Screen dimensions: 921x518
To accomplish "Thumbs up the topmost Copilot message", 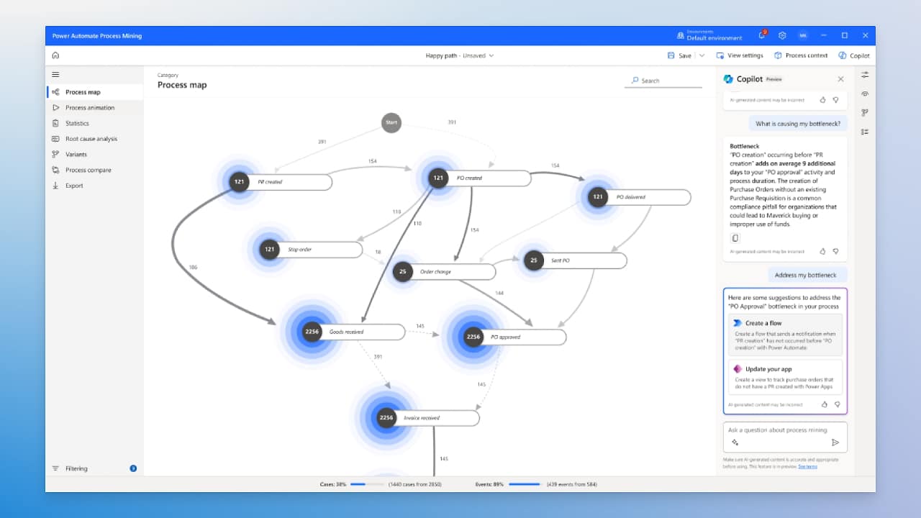I will coord(823,100).
